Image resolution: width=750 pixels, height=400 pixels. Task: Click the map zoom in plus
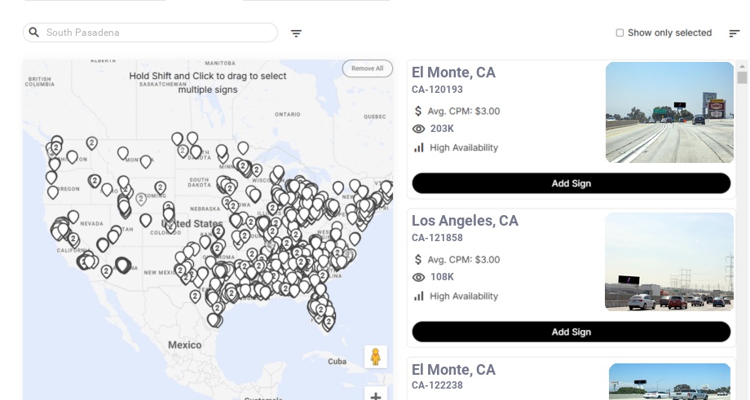coord(376,396)
